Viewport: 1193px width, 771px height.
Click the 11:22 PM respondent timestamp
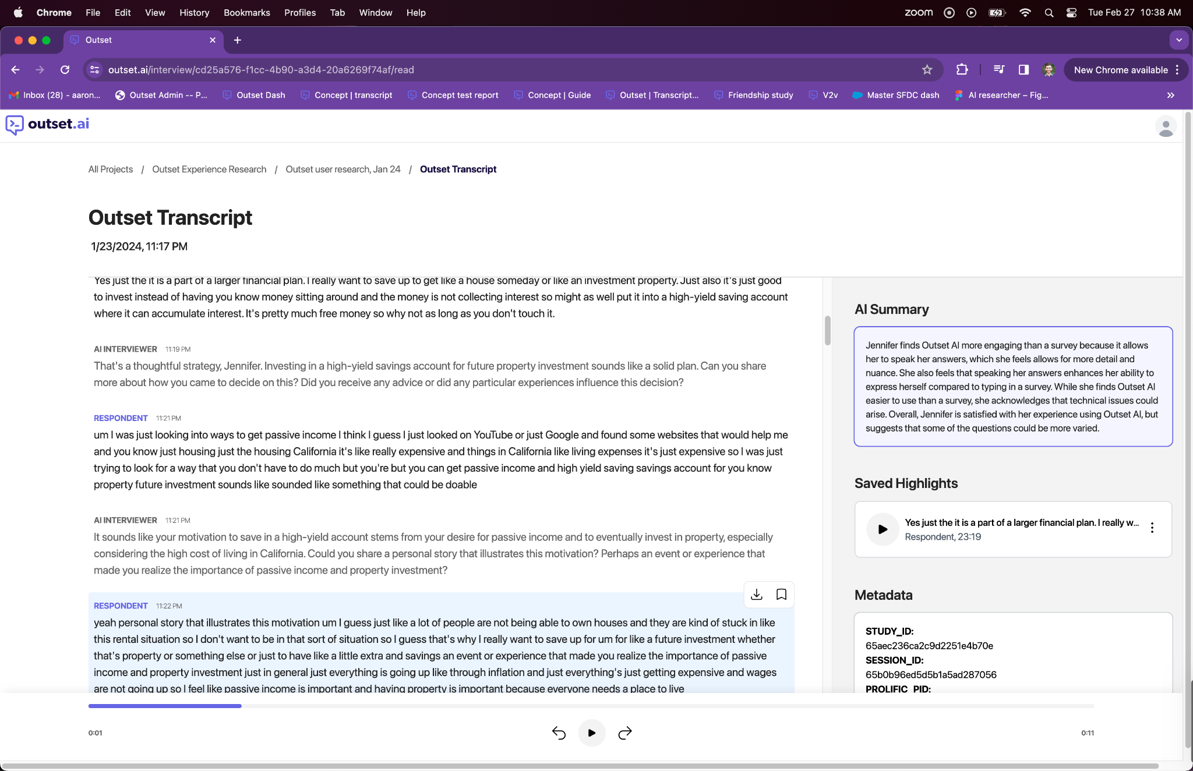click(169, 606)
